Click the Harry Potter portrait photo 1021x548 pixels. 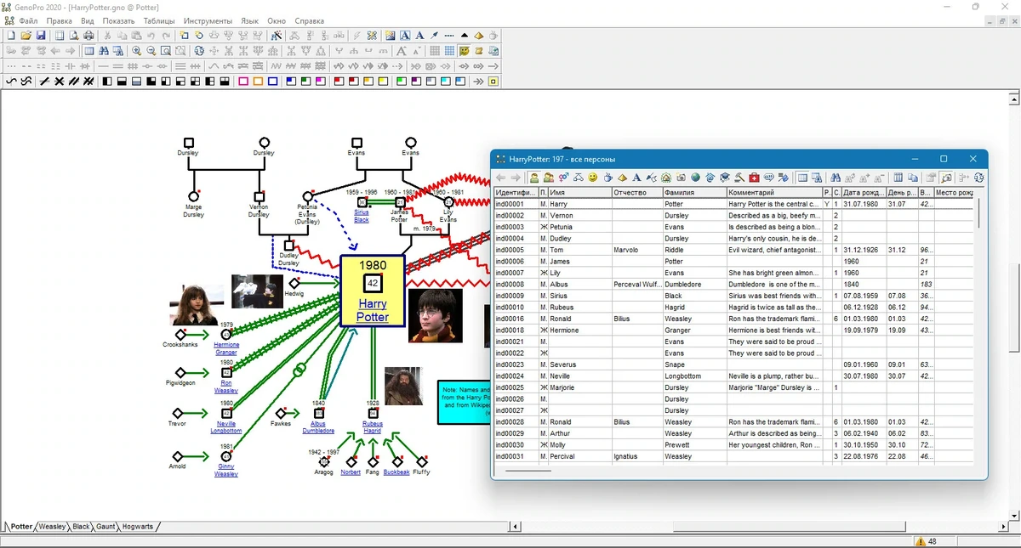(436, 315)
